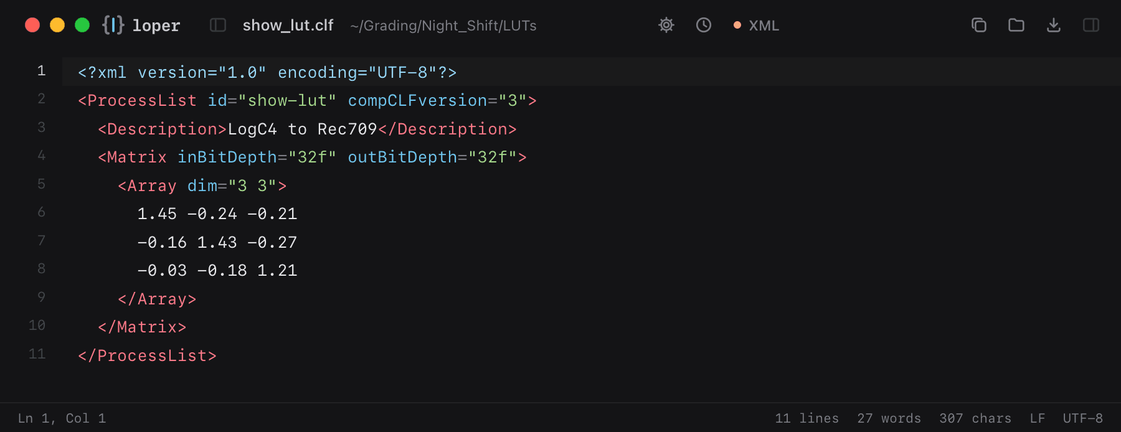Screen dimensions: 1121x432
Task: Close window with red button
Action: click(32, 25)
